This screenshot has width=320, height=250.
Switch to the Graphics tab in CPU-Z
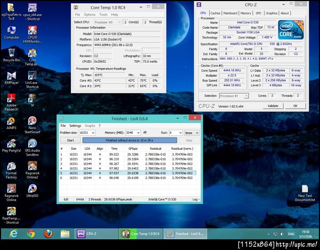[x=271, y=13]
